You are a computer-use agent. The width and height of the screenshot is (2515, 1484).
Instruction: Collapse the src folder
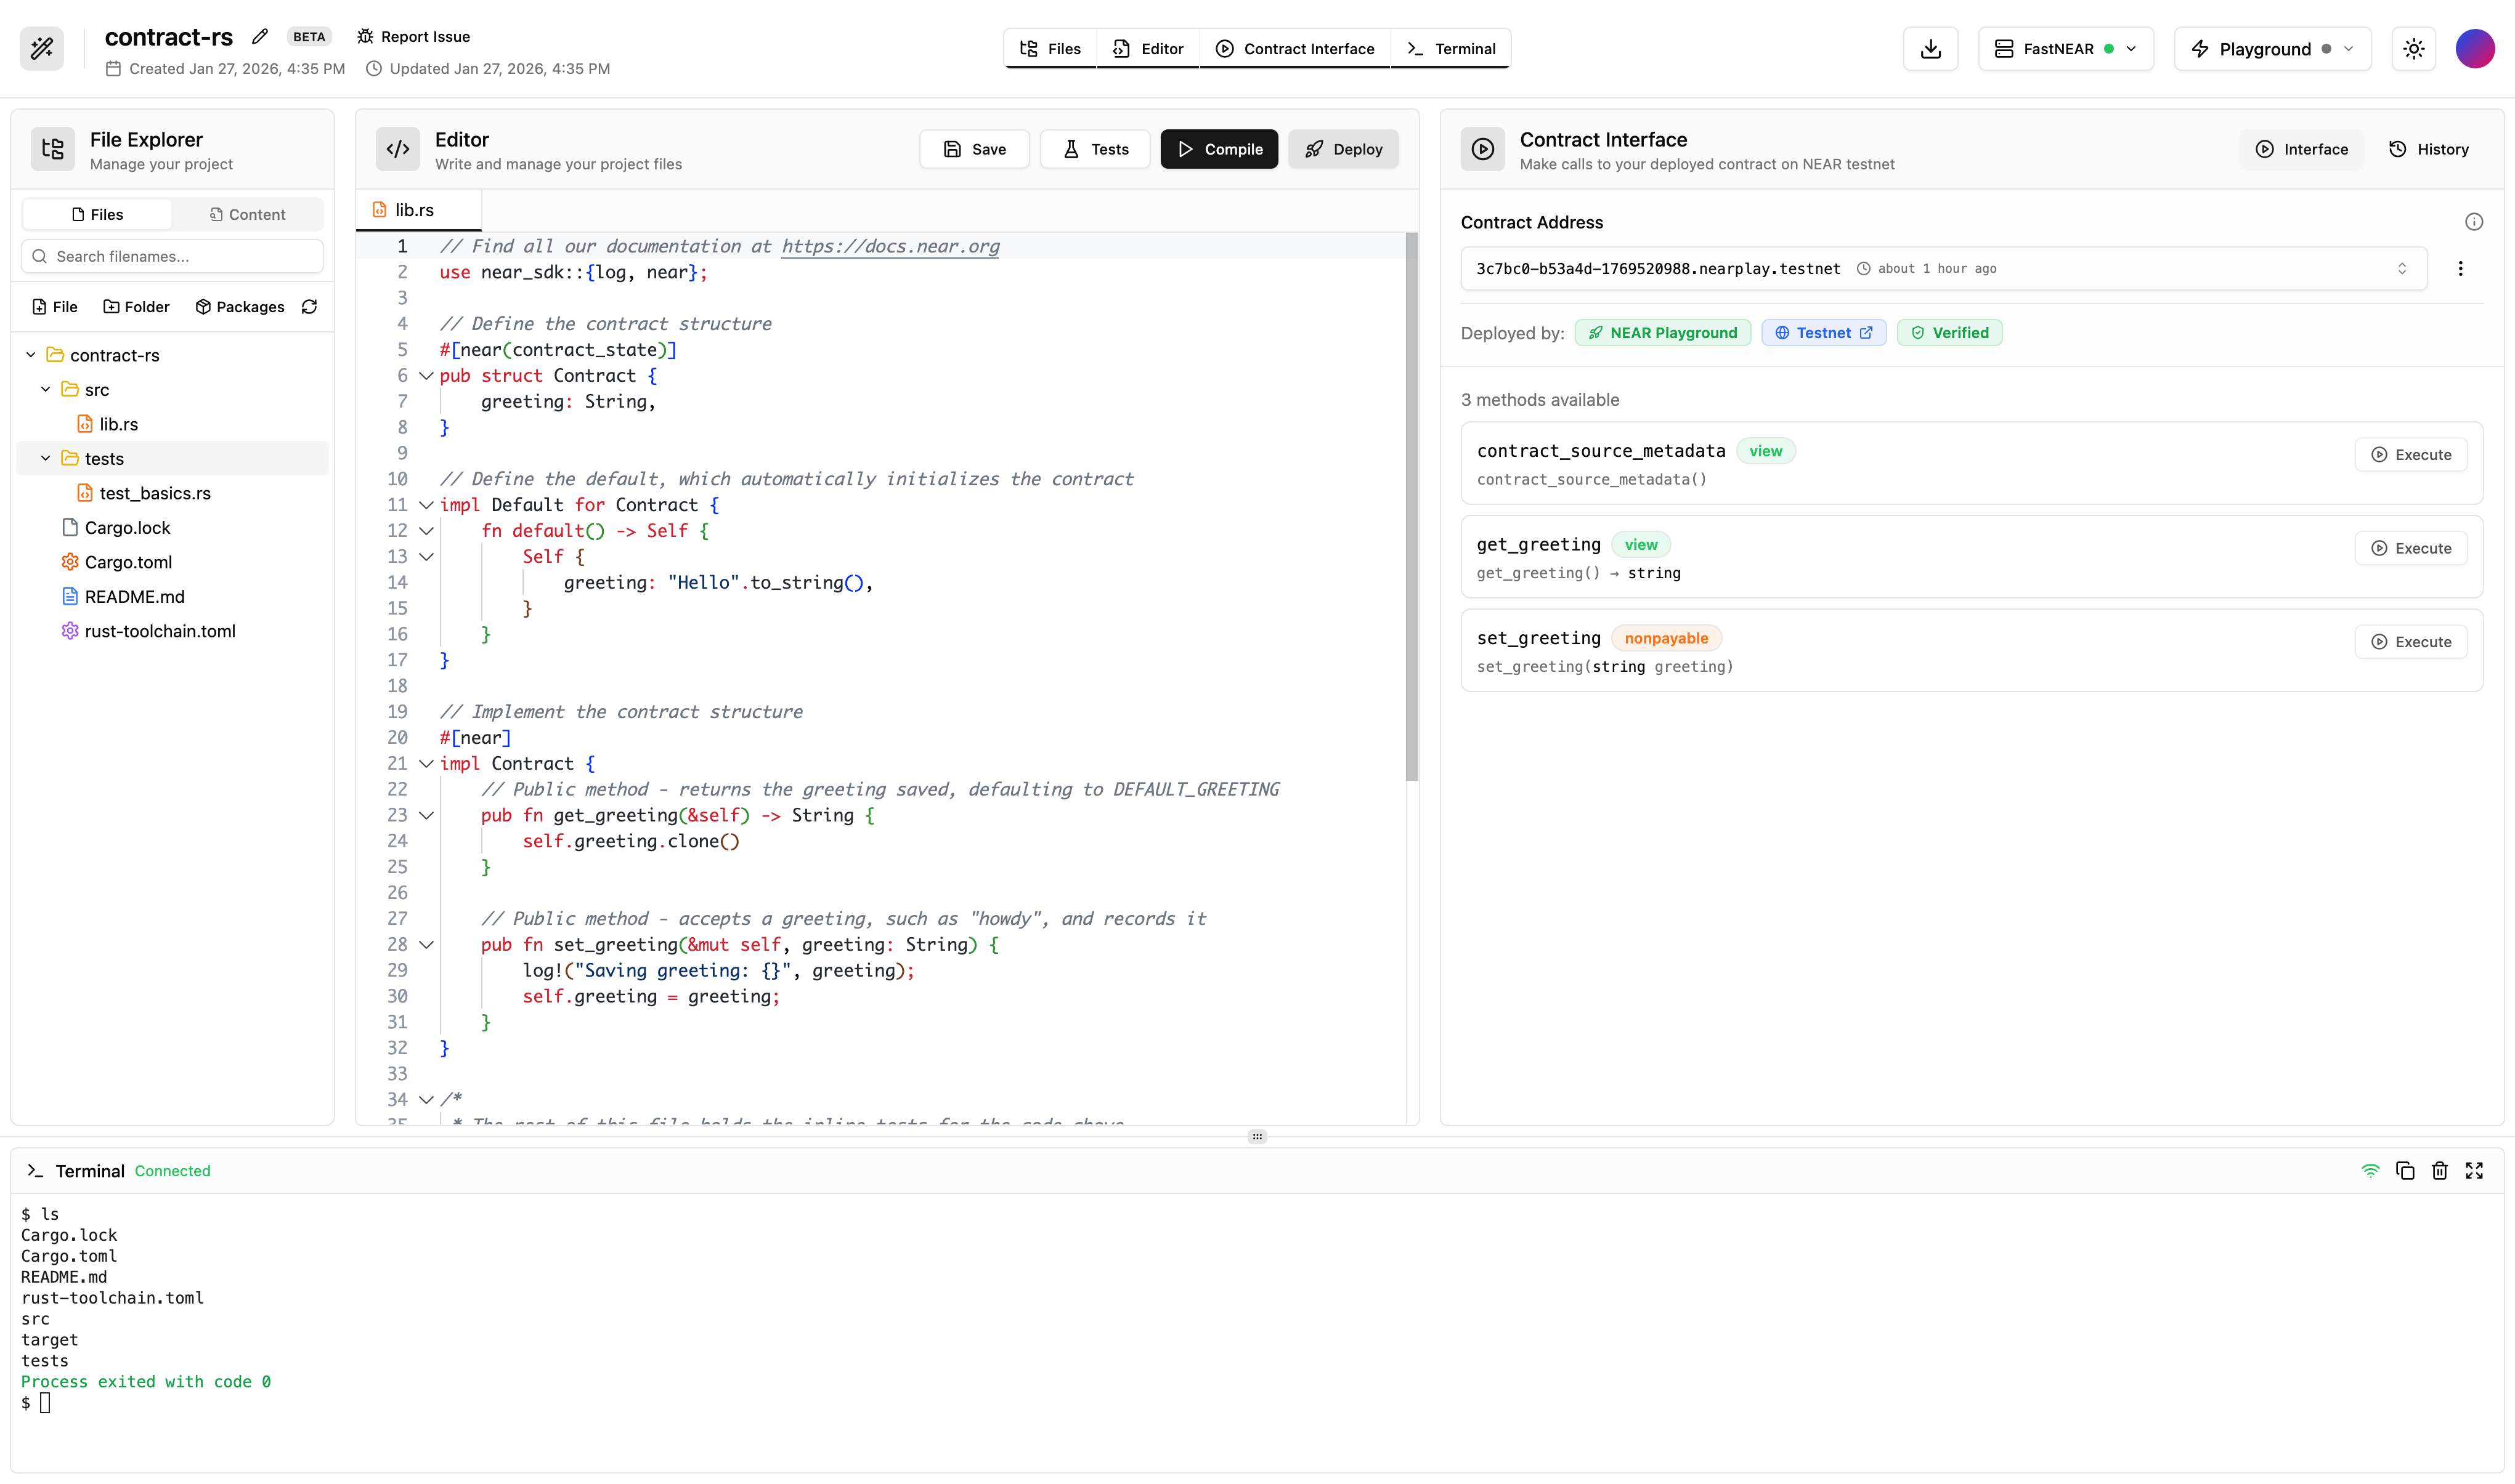(45, 389)
